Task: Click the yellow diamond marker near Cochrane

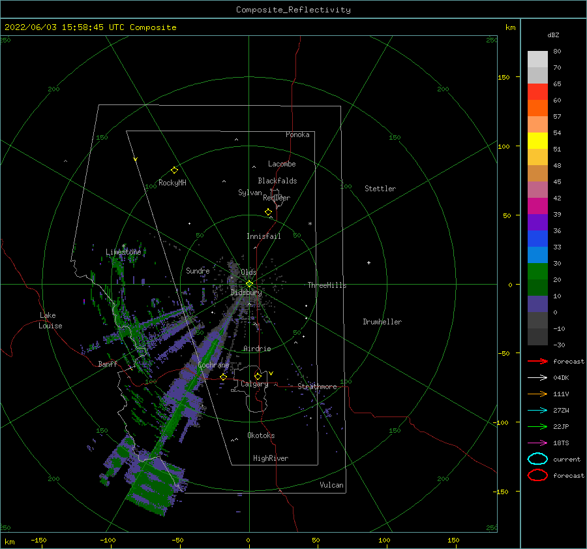Action: tap(223, 377)
